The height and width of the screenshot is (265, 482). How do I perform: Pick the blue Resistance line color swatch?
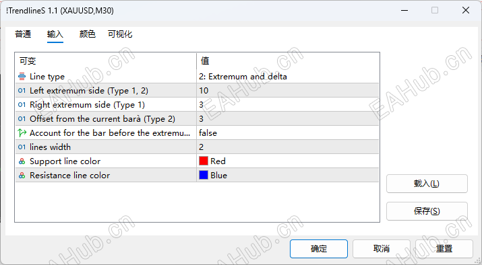[204, 175]
